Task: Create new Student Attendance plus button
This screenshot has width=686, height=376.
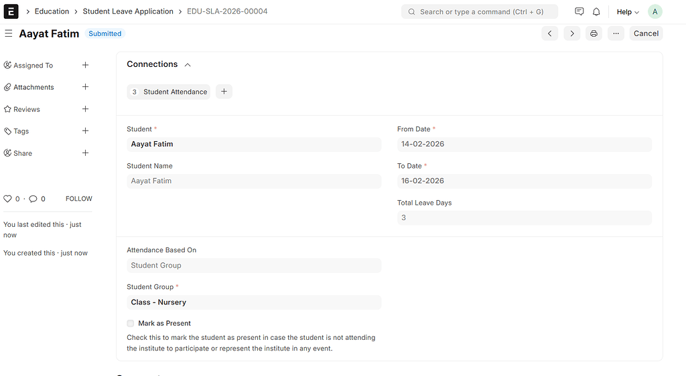Action: (x=224, y=92)
